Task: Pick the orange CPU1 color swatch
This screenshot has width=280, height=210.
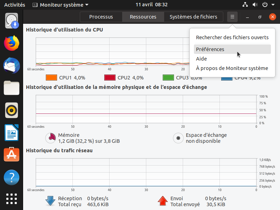Action: [51, 78]
